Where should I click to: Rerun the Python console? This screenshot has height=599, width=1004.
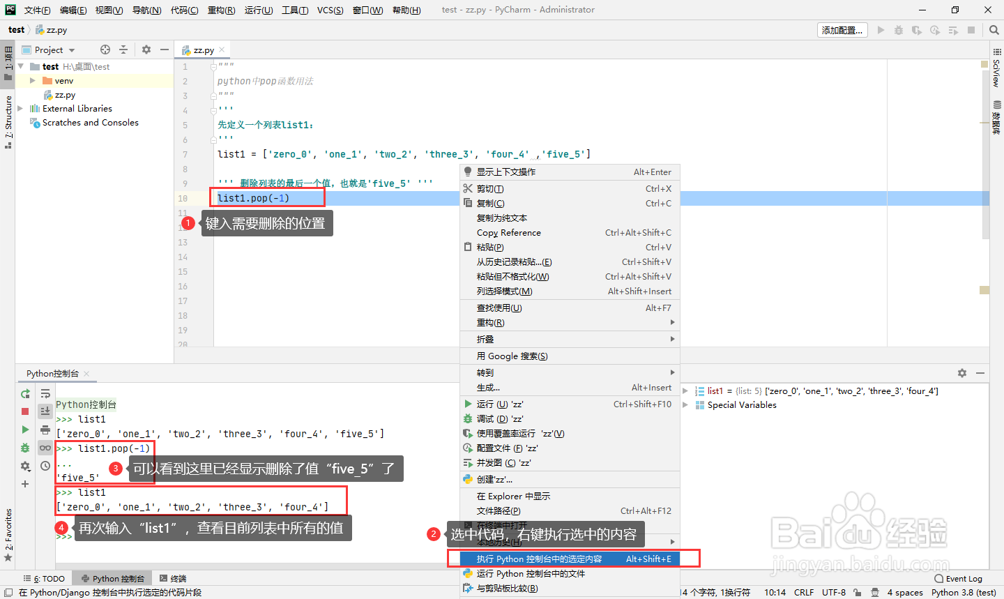pyautogui.click(x=25, y=394)
